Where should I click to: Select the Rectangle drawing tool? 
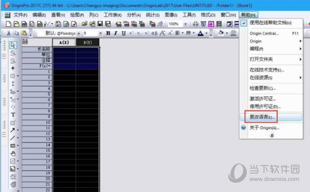pos(12,146)
